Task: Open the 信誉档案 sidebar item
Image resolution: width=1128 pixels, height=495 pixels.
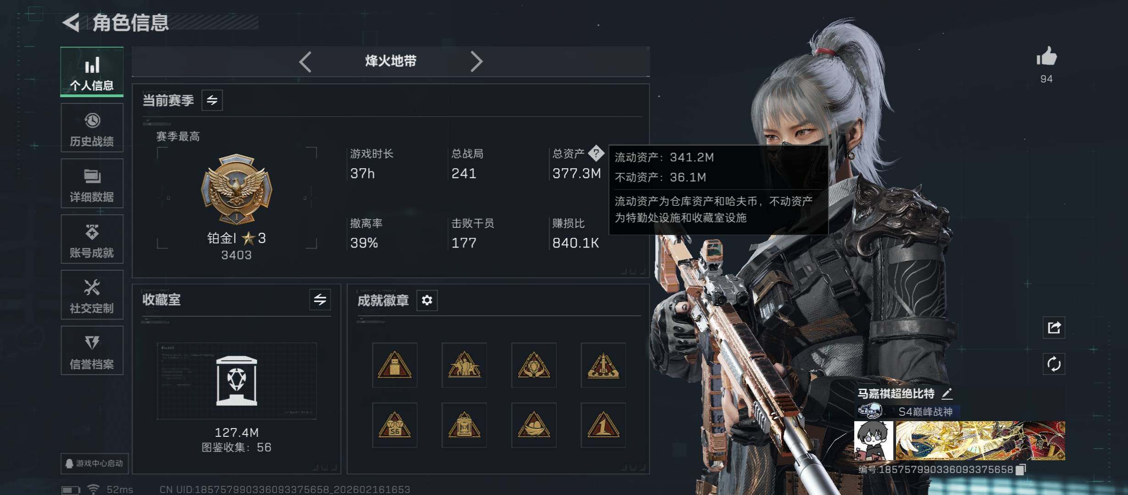Action: pos(92,351)
